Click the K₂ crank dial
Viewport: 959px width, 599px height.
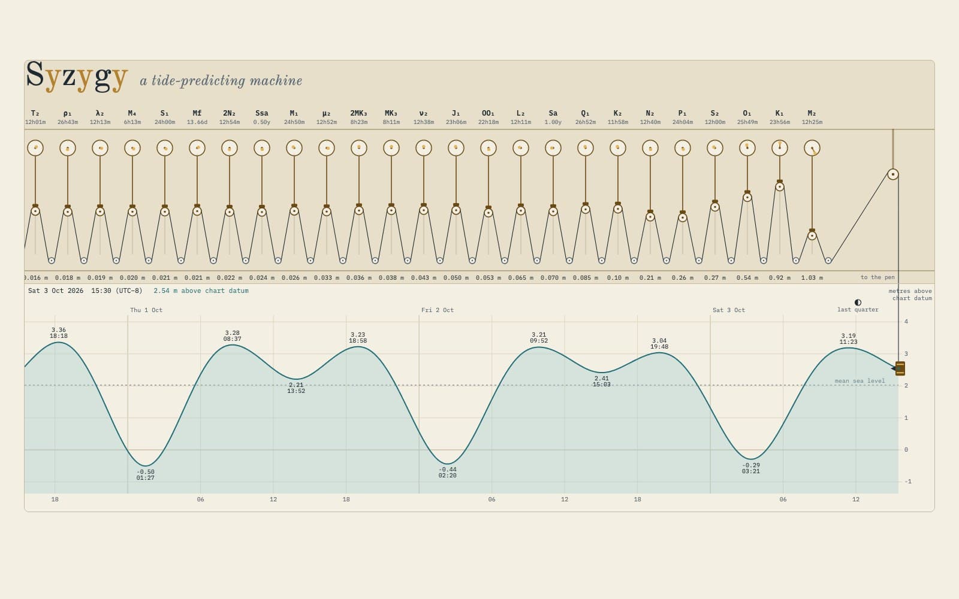(618, 148)
